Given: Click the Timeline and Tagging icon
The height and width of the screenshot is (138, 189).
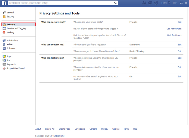Looking at the screenshot, I should [x=4, y=28].
